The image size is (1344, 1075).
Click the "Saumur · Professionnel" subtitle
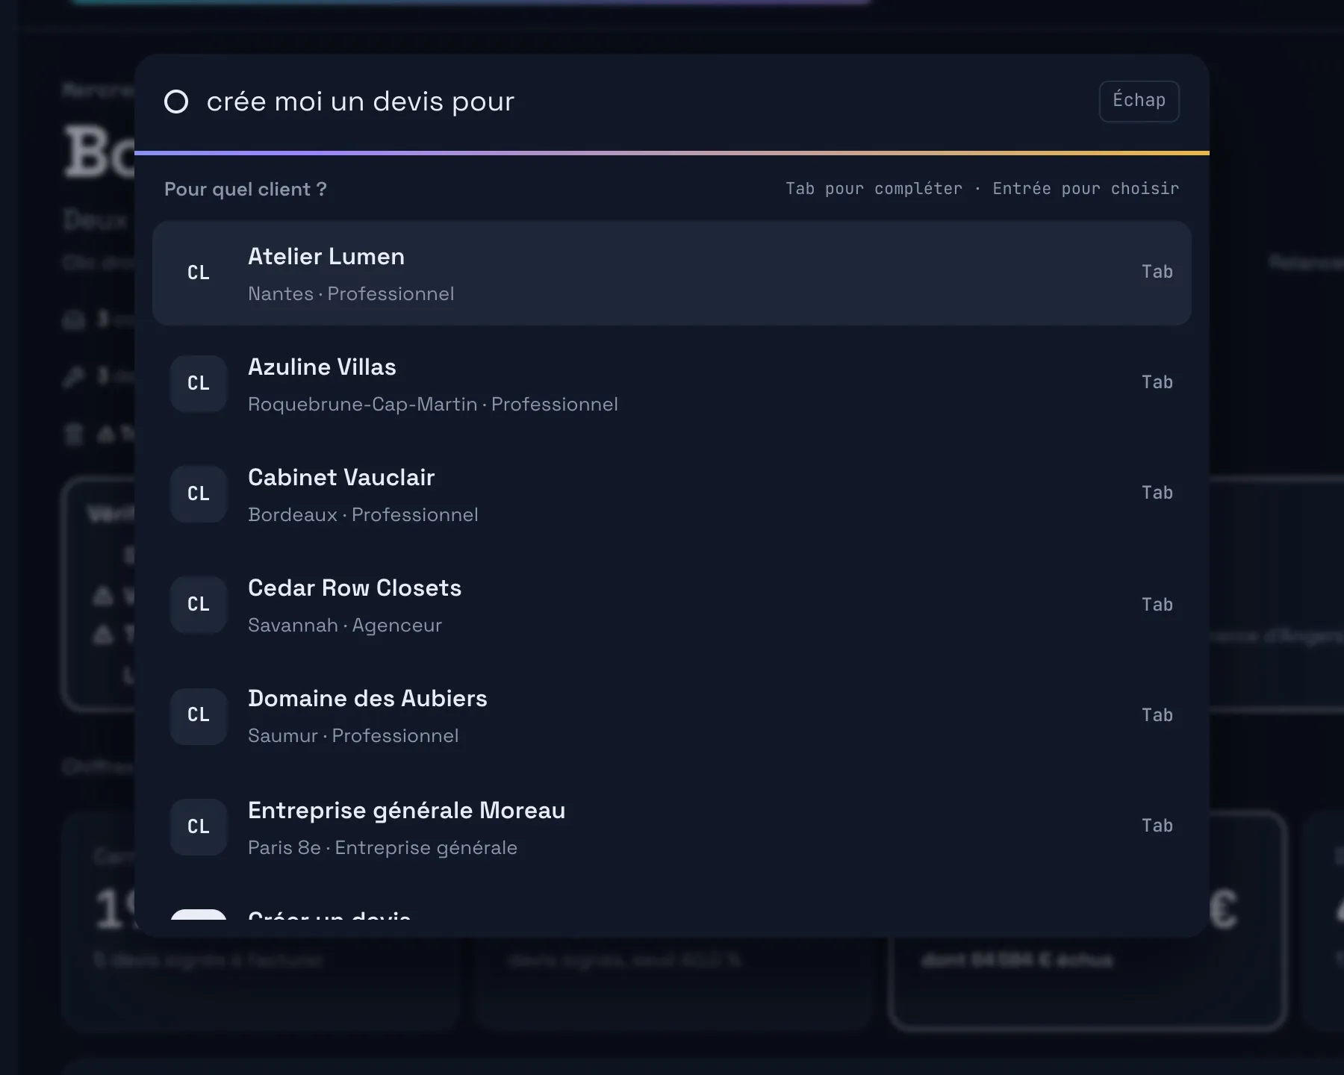353,736
